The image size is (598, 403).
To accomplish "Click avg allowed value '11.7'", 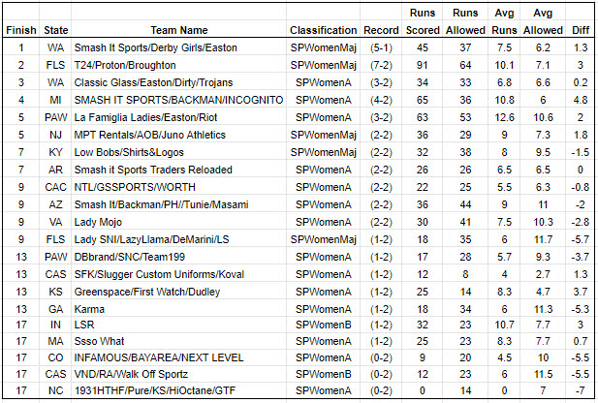I will (x=543, y=239).
